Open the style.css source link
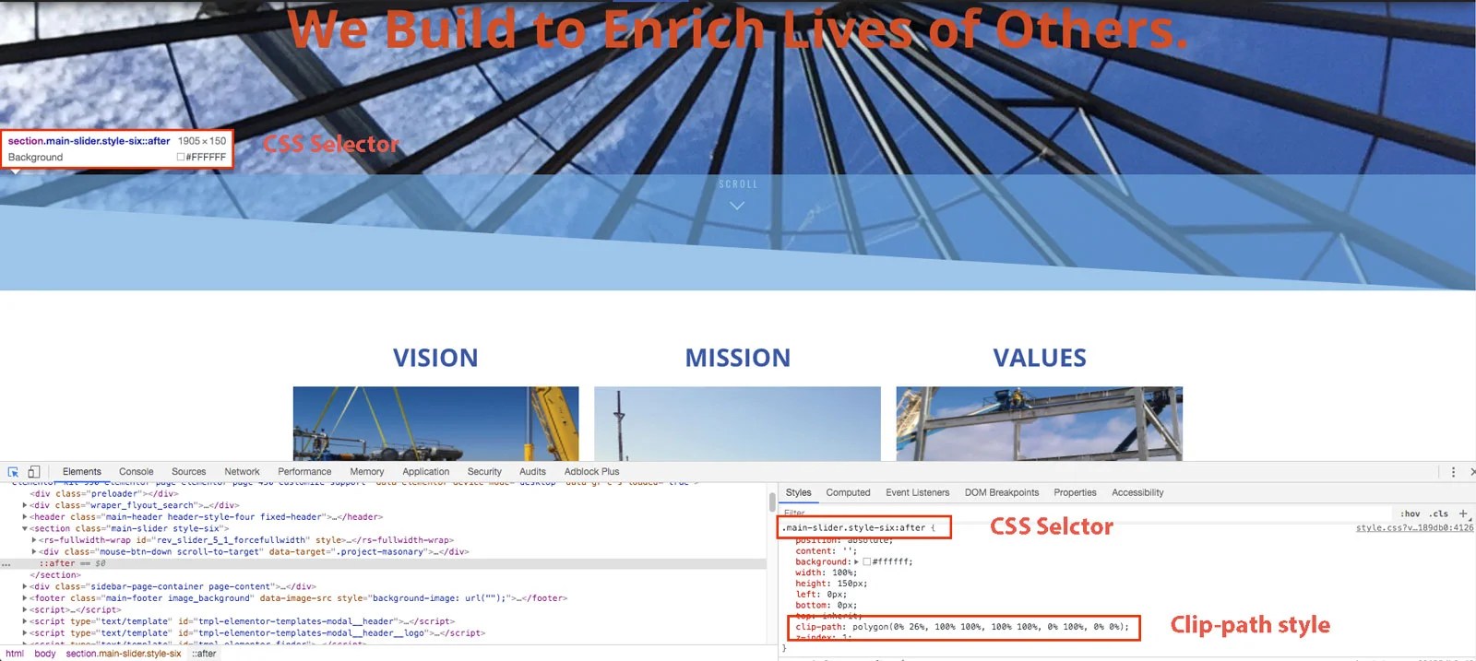 tap(1414, 528)
